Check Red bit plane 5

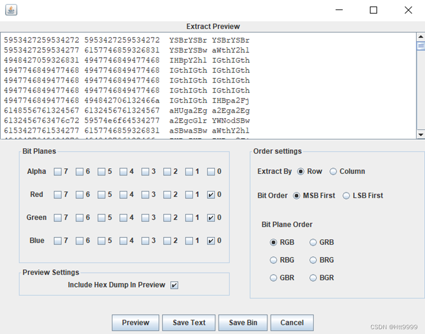(x=101, y=194)
